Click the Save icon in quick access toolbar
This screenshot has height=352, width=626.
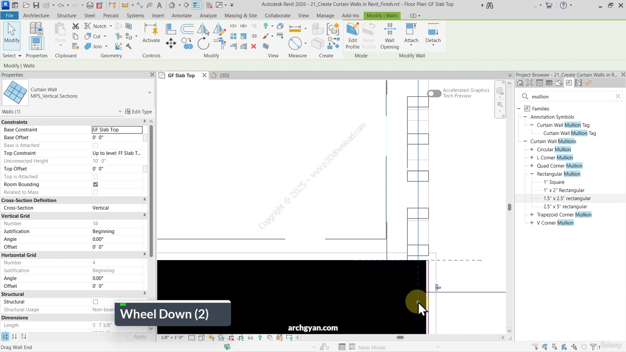point(36,5)
